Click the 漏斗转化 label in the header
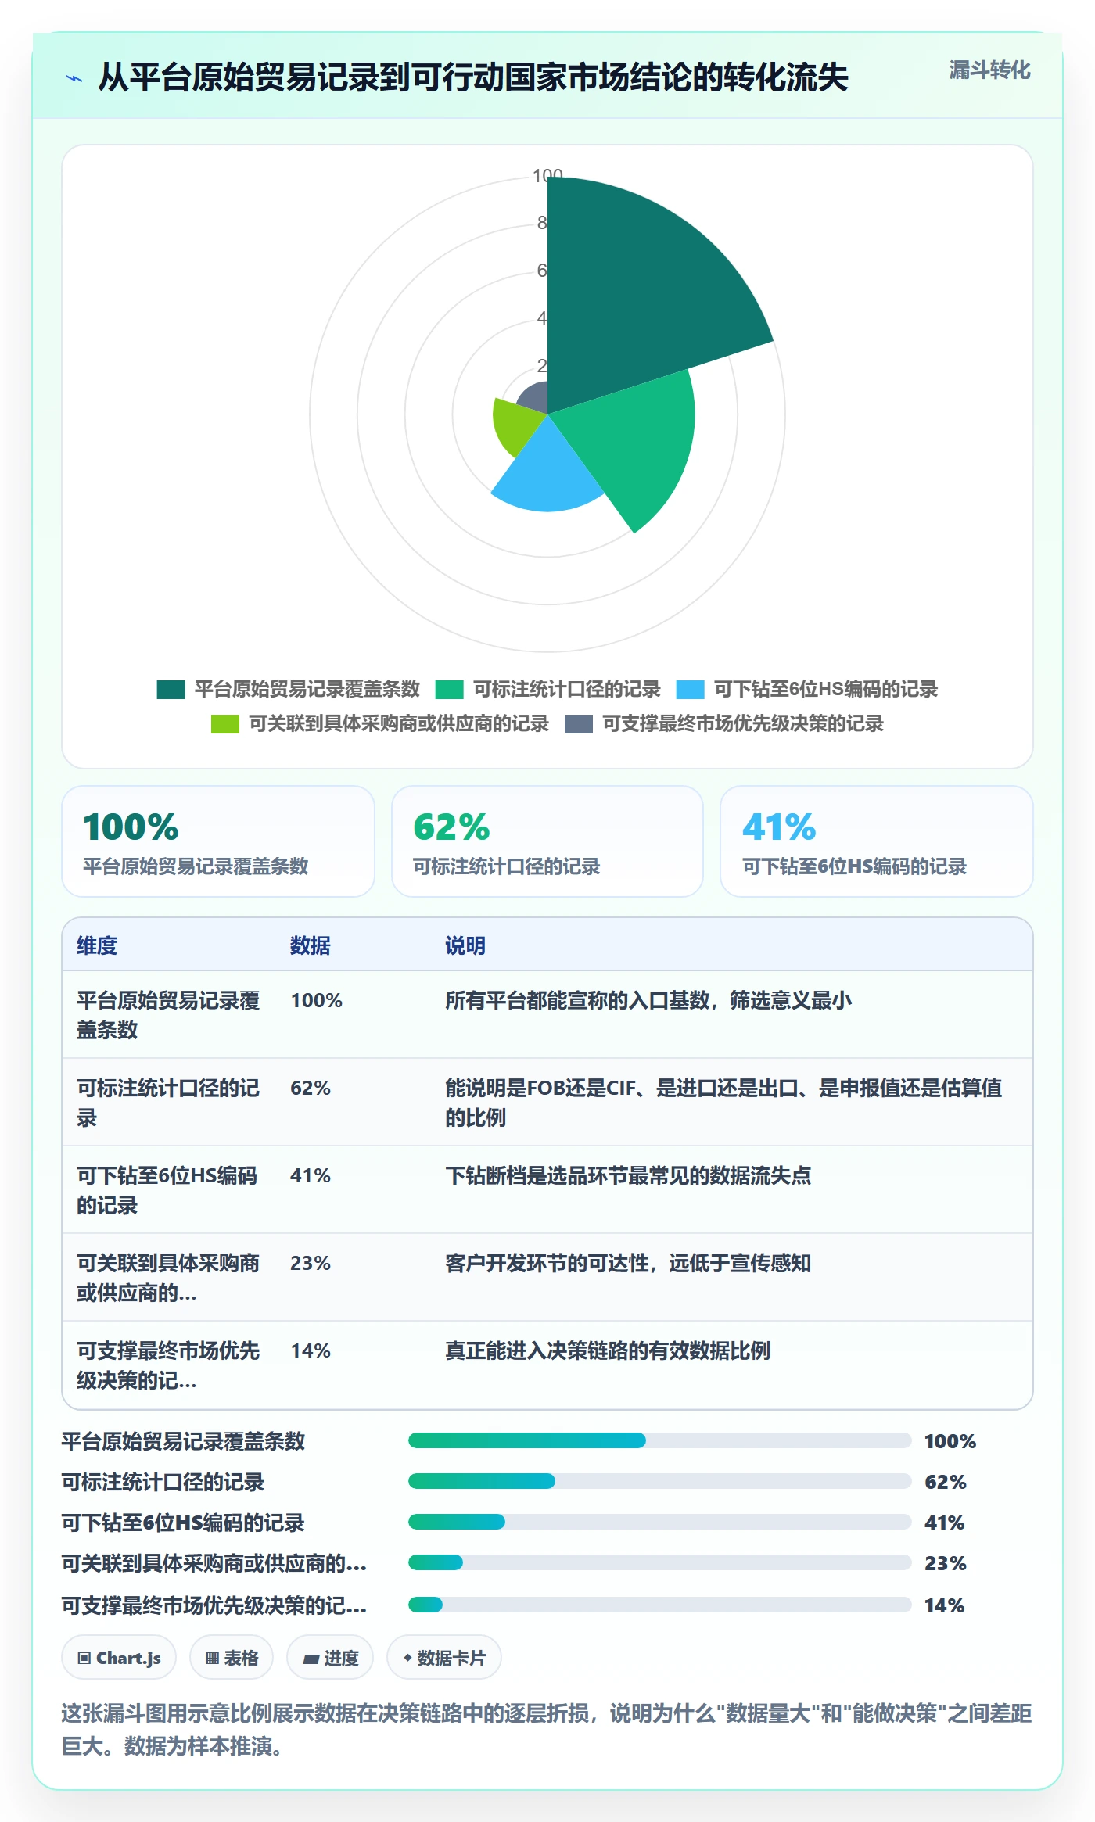This screenshot has height=1822, width=1095. pyautogui.click(x=989, y=70)
